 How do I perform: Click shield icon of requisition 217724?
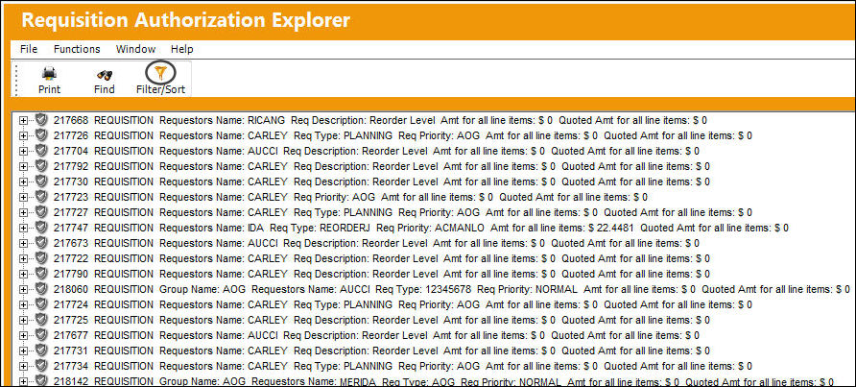[x=41, y=303]
